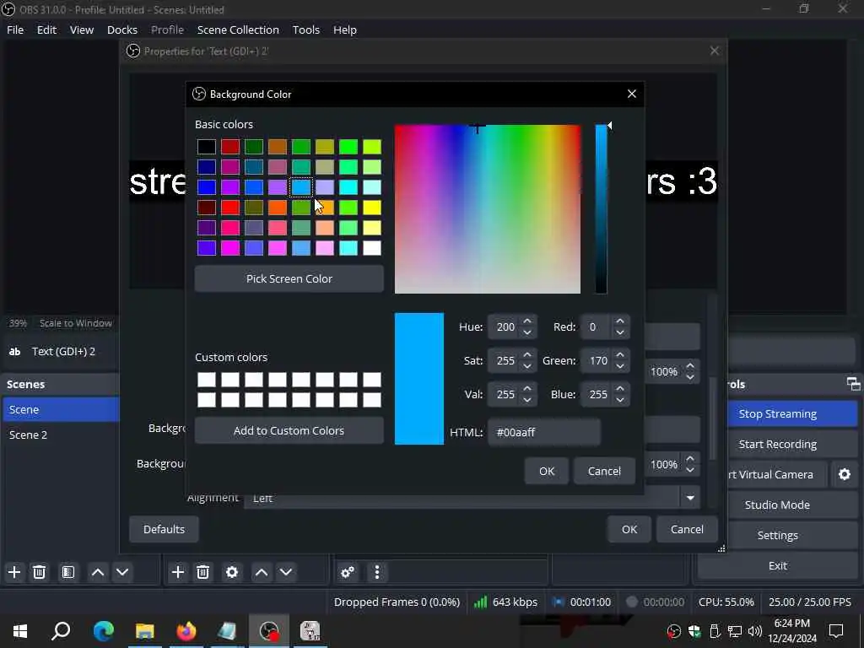Click the Hue value input field
The width and height of the screenshot is (864, 648).
click(505, 327)
